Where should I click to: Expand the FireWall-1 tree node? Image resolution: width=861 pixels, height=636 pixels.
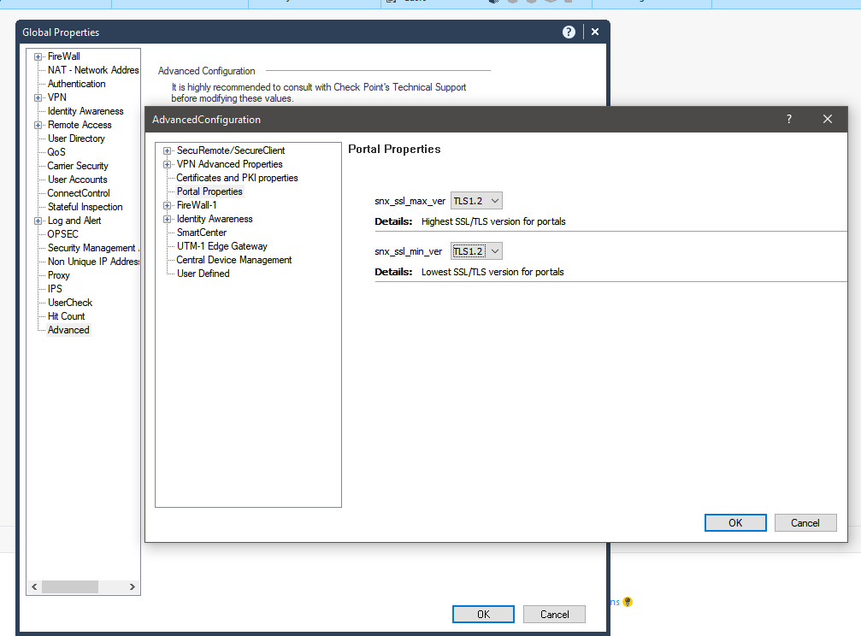[x=168, y=205]
